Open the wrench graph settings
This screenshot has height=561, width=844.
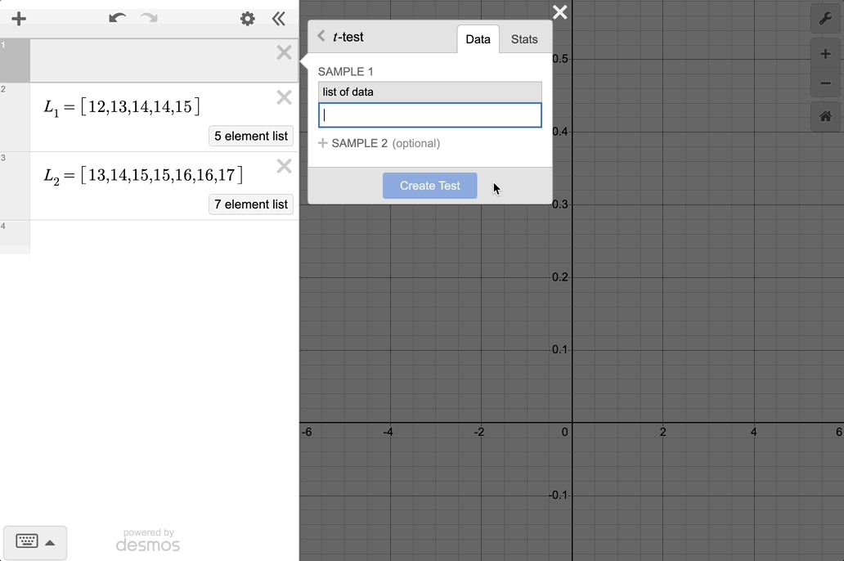pyautogui.click(x=825, y=19)
